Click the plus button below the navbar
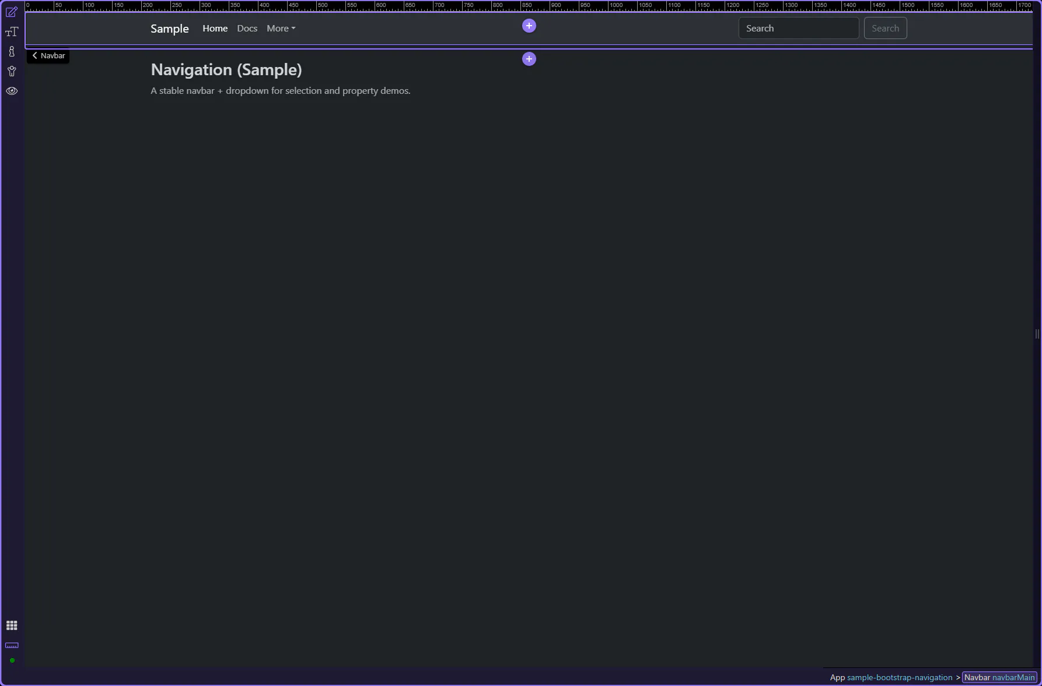The width and height of the screenshot is (1042, 686). click(529, 59)
